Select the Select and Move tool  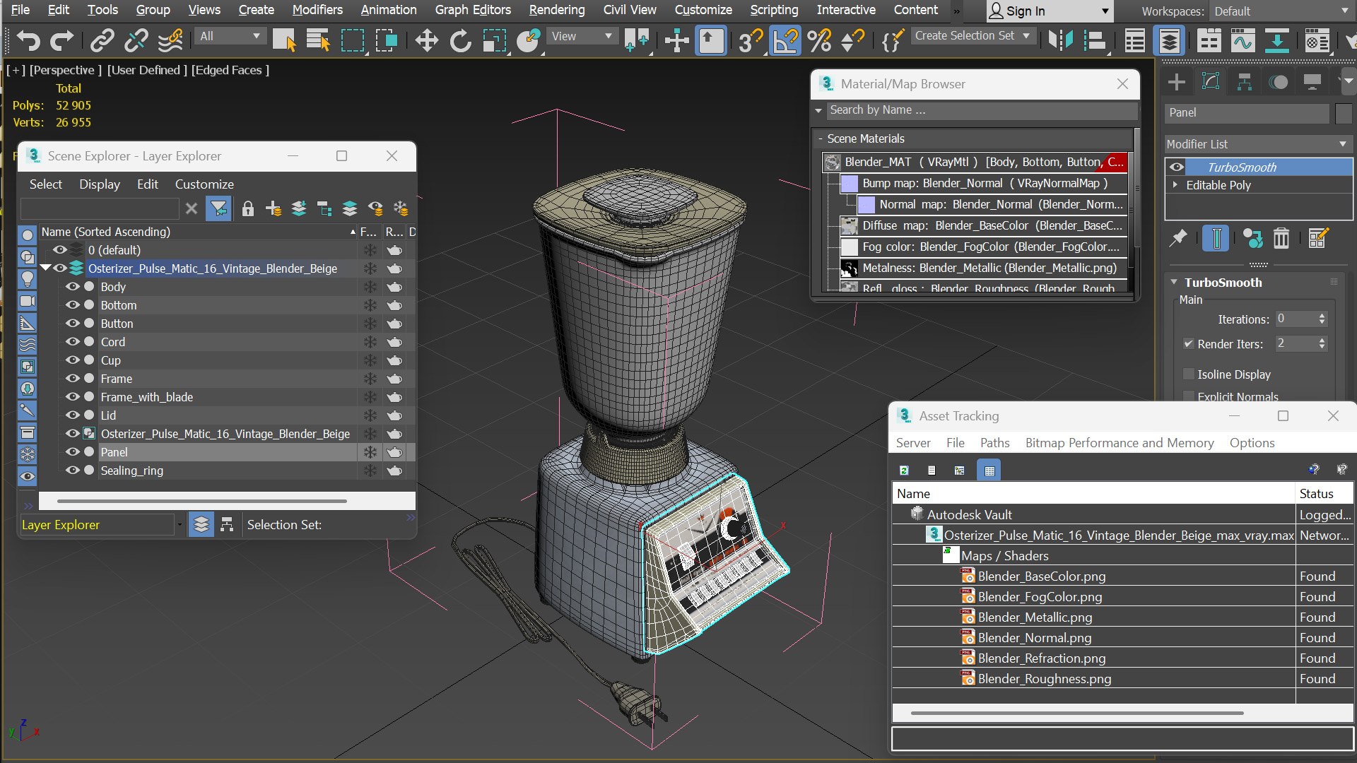(426, 41)
